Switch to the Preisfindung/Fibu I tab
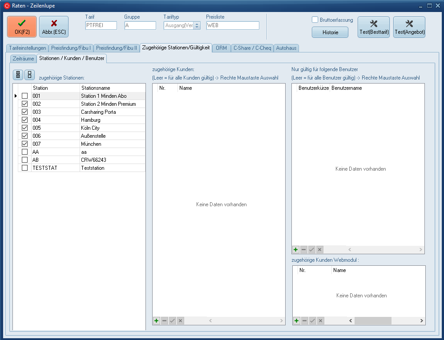Image resolution: width=444 pixels, height=340 pixels. click(x=71, y=48)
